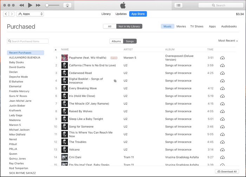Click the Crni Dani album artwork
The height and width of the screenshot is (177, 246).
pyautogui.click(x=64, y=157)
